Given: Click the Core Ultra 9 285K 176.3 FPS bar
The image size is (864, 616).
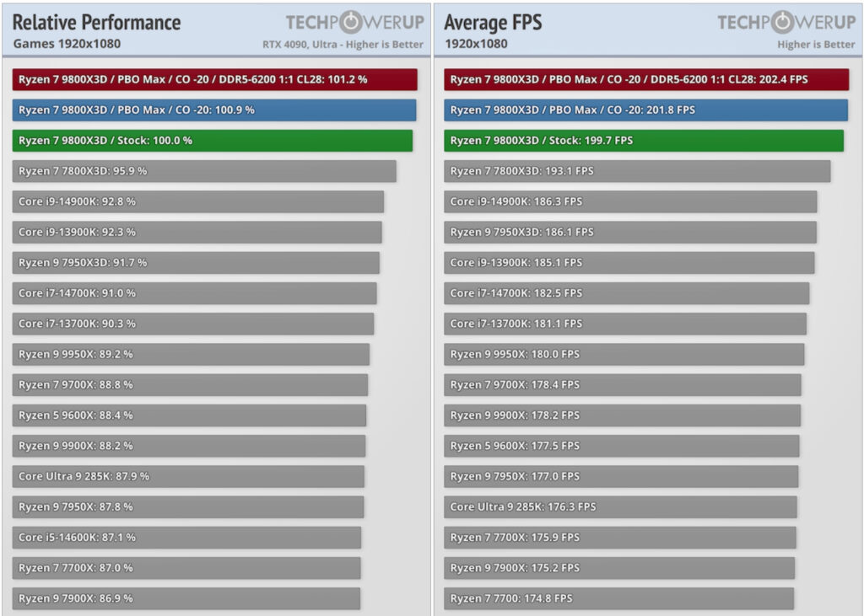Looking at the screenshot, I should [x=620, y=507].
